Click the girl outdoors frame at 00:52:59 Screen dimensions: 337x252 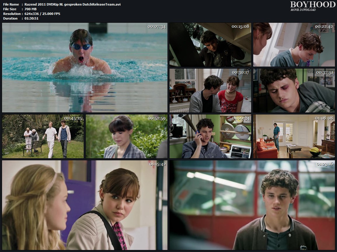point(126,136)
